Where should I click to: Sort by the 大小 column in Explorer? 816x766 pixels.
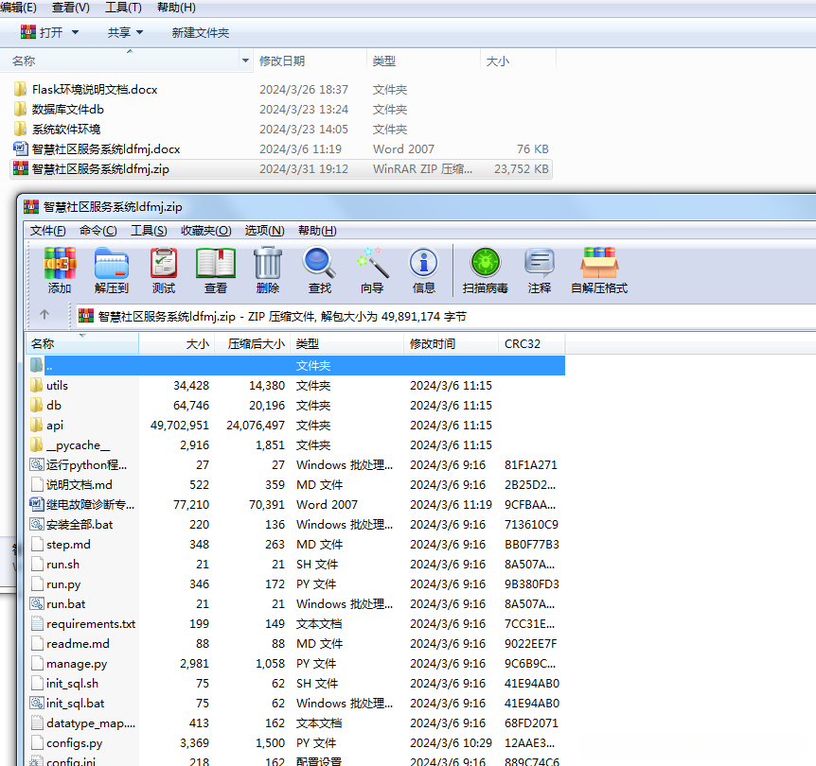tap(518, 61)
